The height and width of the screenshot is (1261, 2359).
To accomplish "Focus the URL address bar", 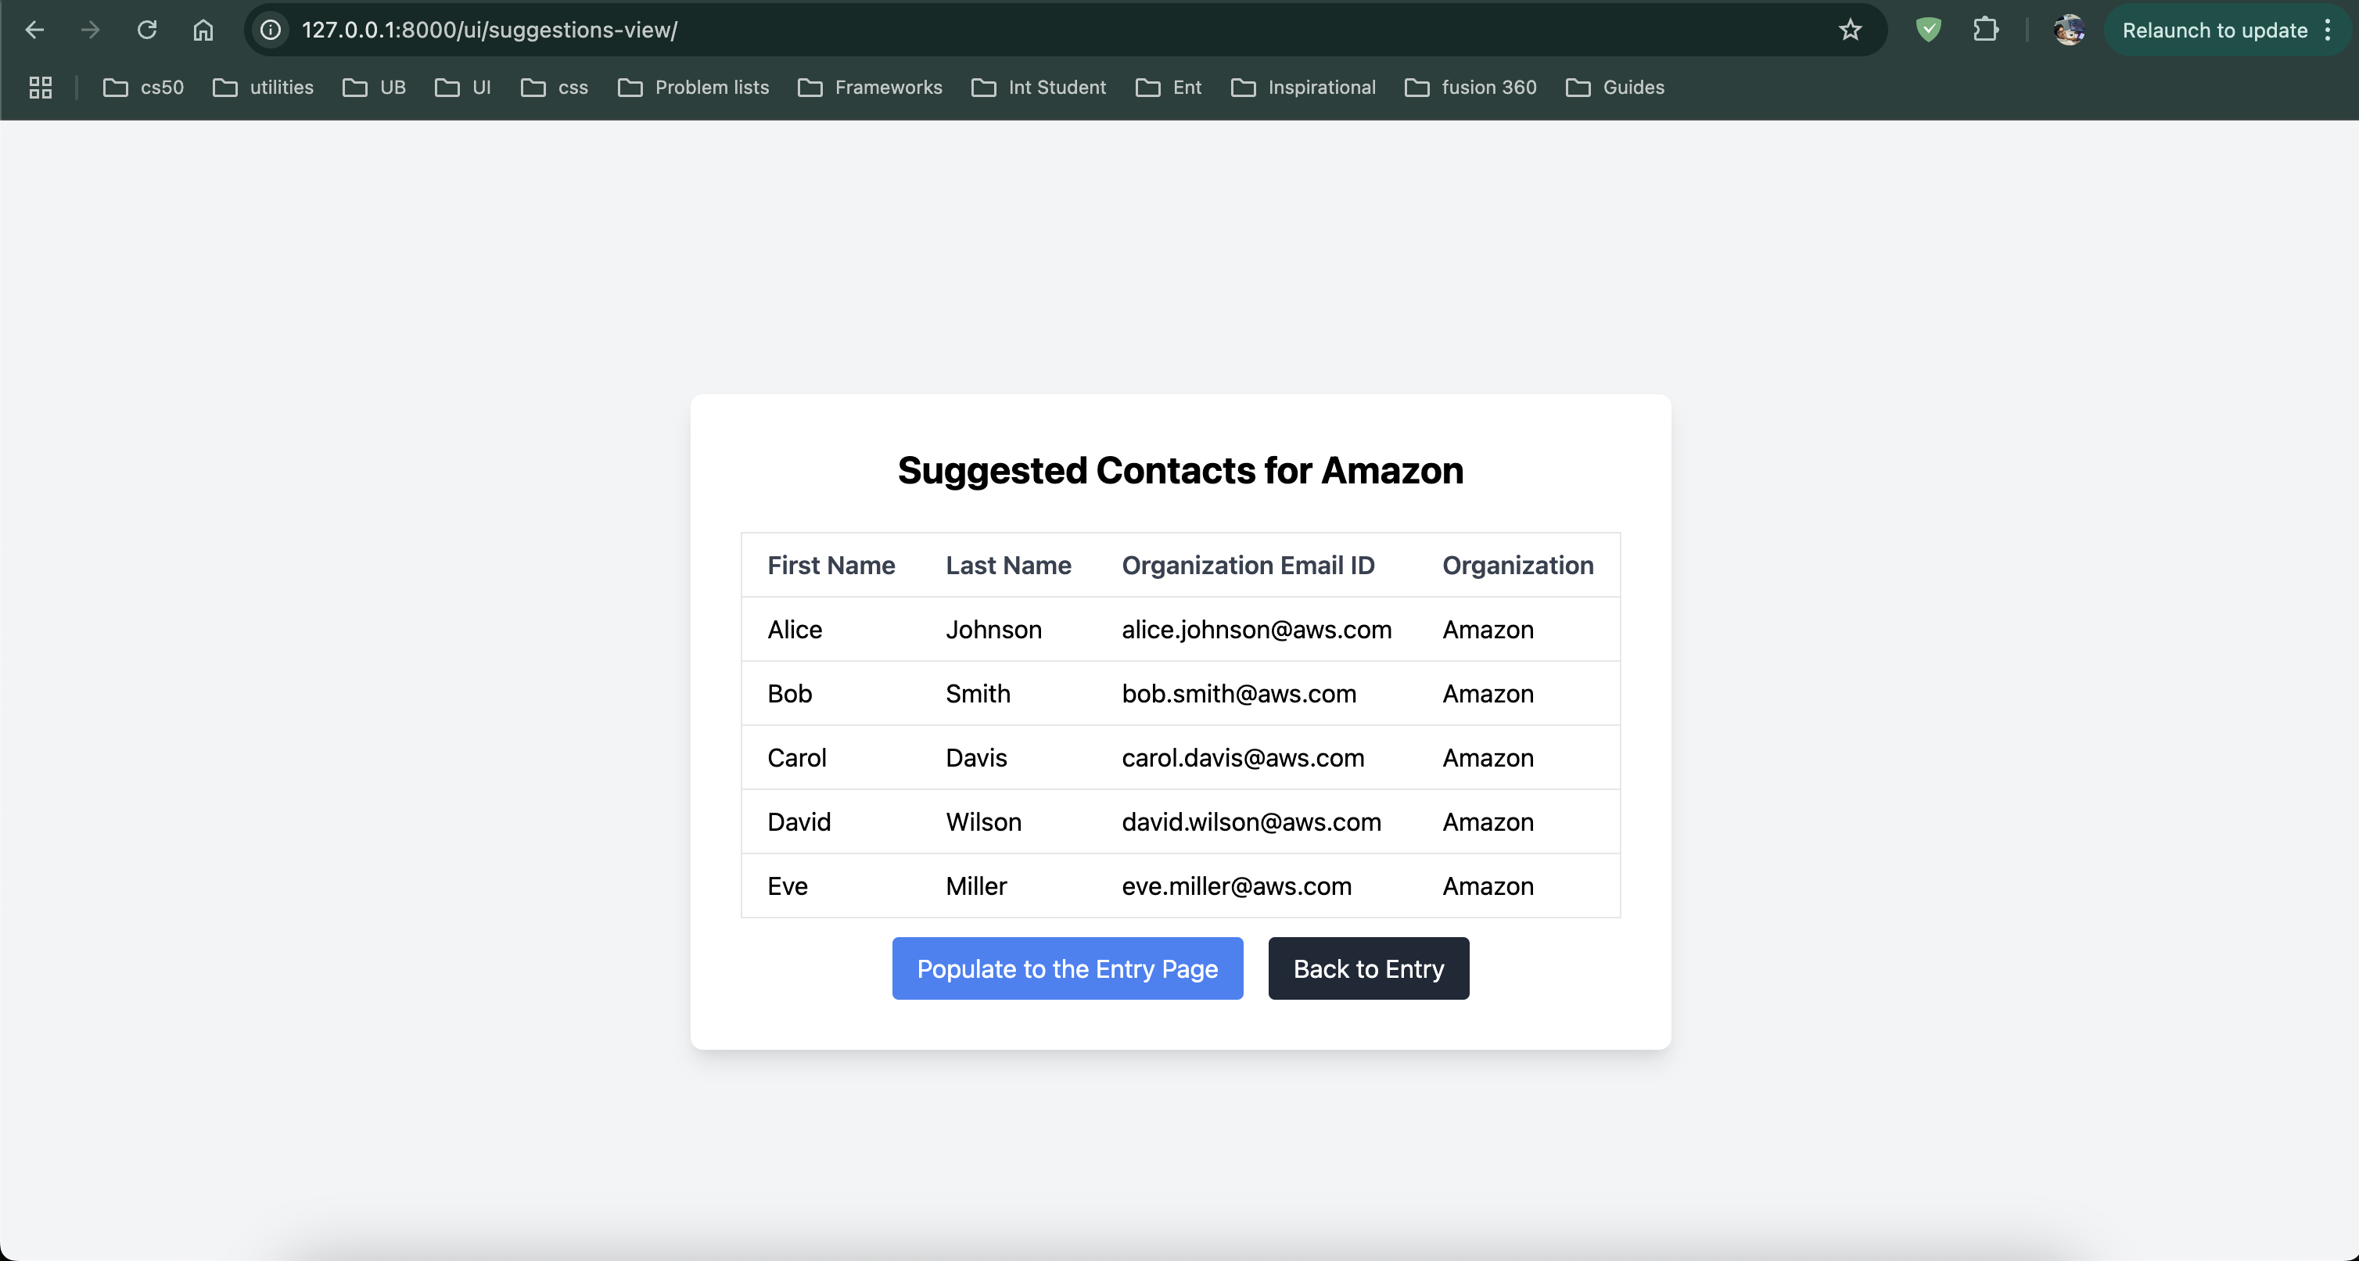I will (x=1007, y=31).
